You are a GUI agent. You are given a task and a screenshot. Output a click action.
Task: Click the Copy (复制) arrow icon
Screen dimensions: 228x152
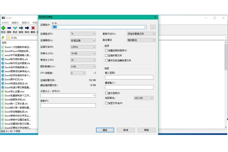click(x=21, y=28)
